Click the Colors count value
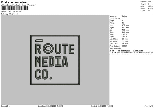 (x=148, y=4)
